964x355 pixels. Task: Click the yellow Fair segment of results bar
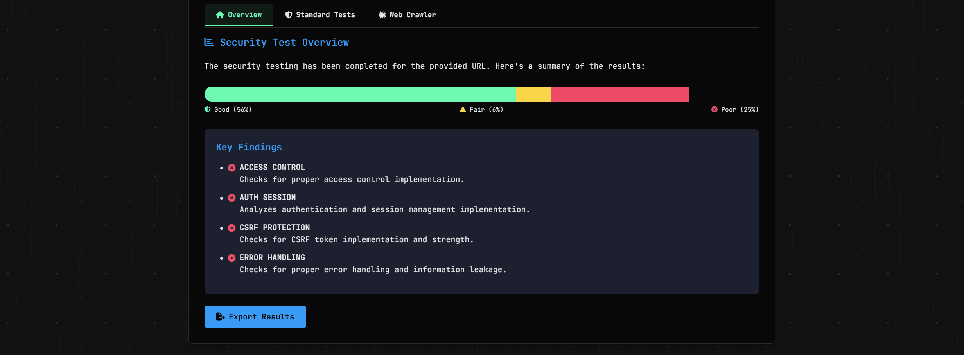[533, 94]
